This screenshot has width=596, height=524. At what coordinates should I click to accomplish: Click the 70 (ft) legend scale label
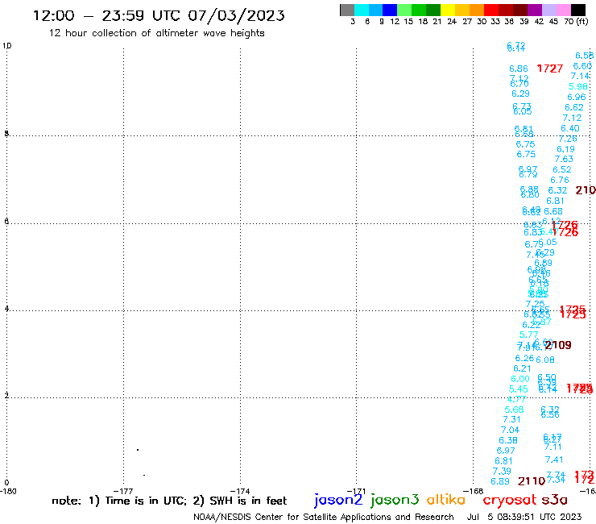(576, 21)
